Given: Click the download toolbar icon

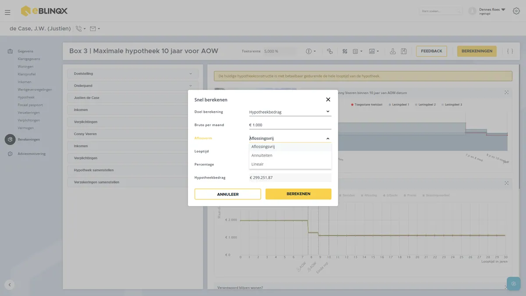Looking at the screenshot, I should [x=393, y=51].
